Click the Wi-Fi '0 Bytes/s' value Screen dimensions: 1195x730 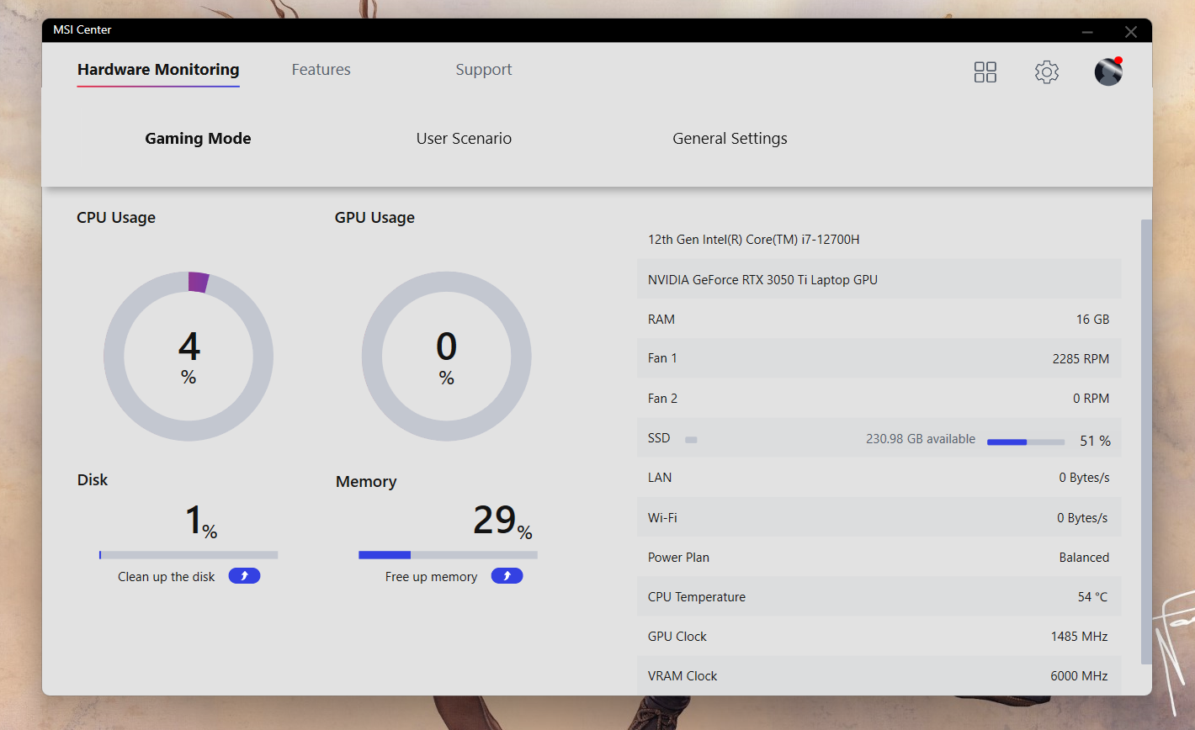[x=1082, y=518]
